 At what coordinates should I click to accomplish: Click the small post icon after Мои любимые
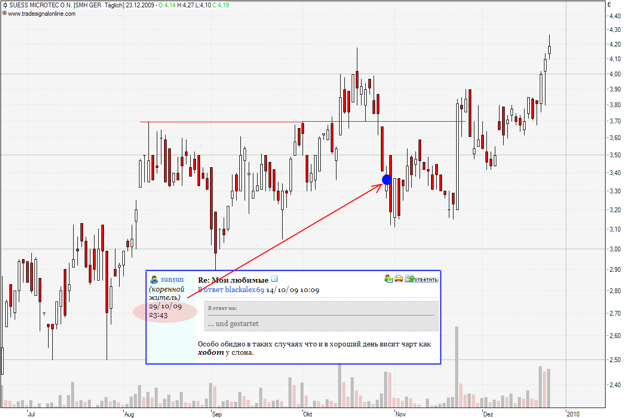274,280
